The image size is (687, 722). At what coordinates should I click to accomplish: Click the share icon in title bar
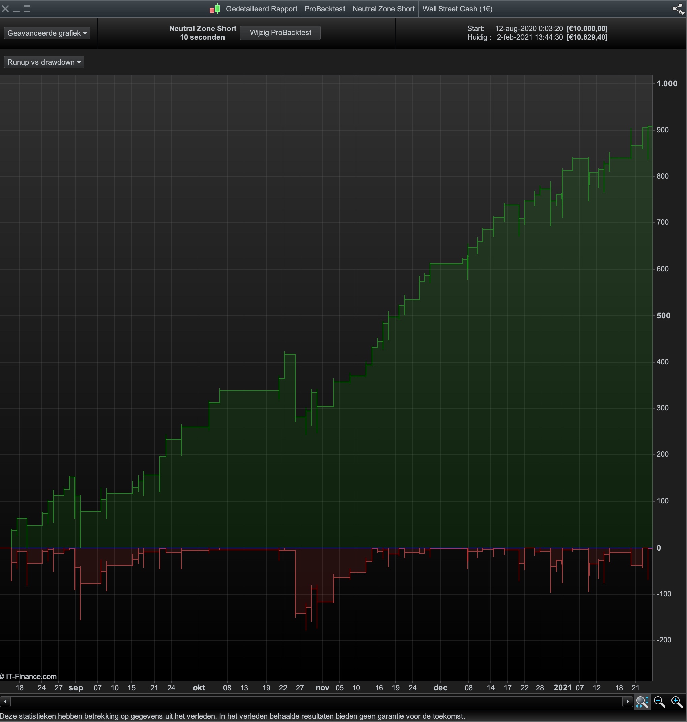click(678, 9)
